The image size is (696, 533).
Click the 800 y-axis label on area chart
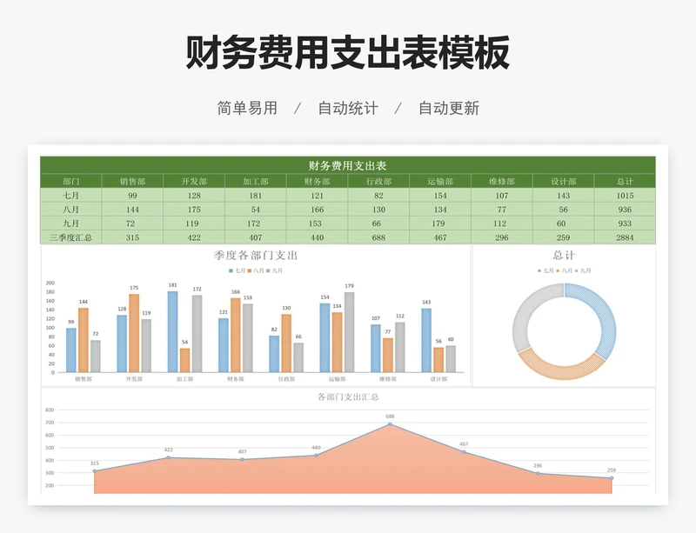coord(50,410)
